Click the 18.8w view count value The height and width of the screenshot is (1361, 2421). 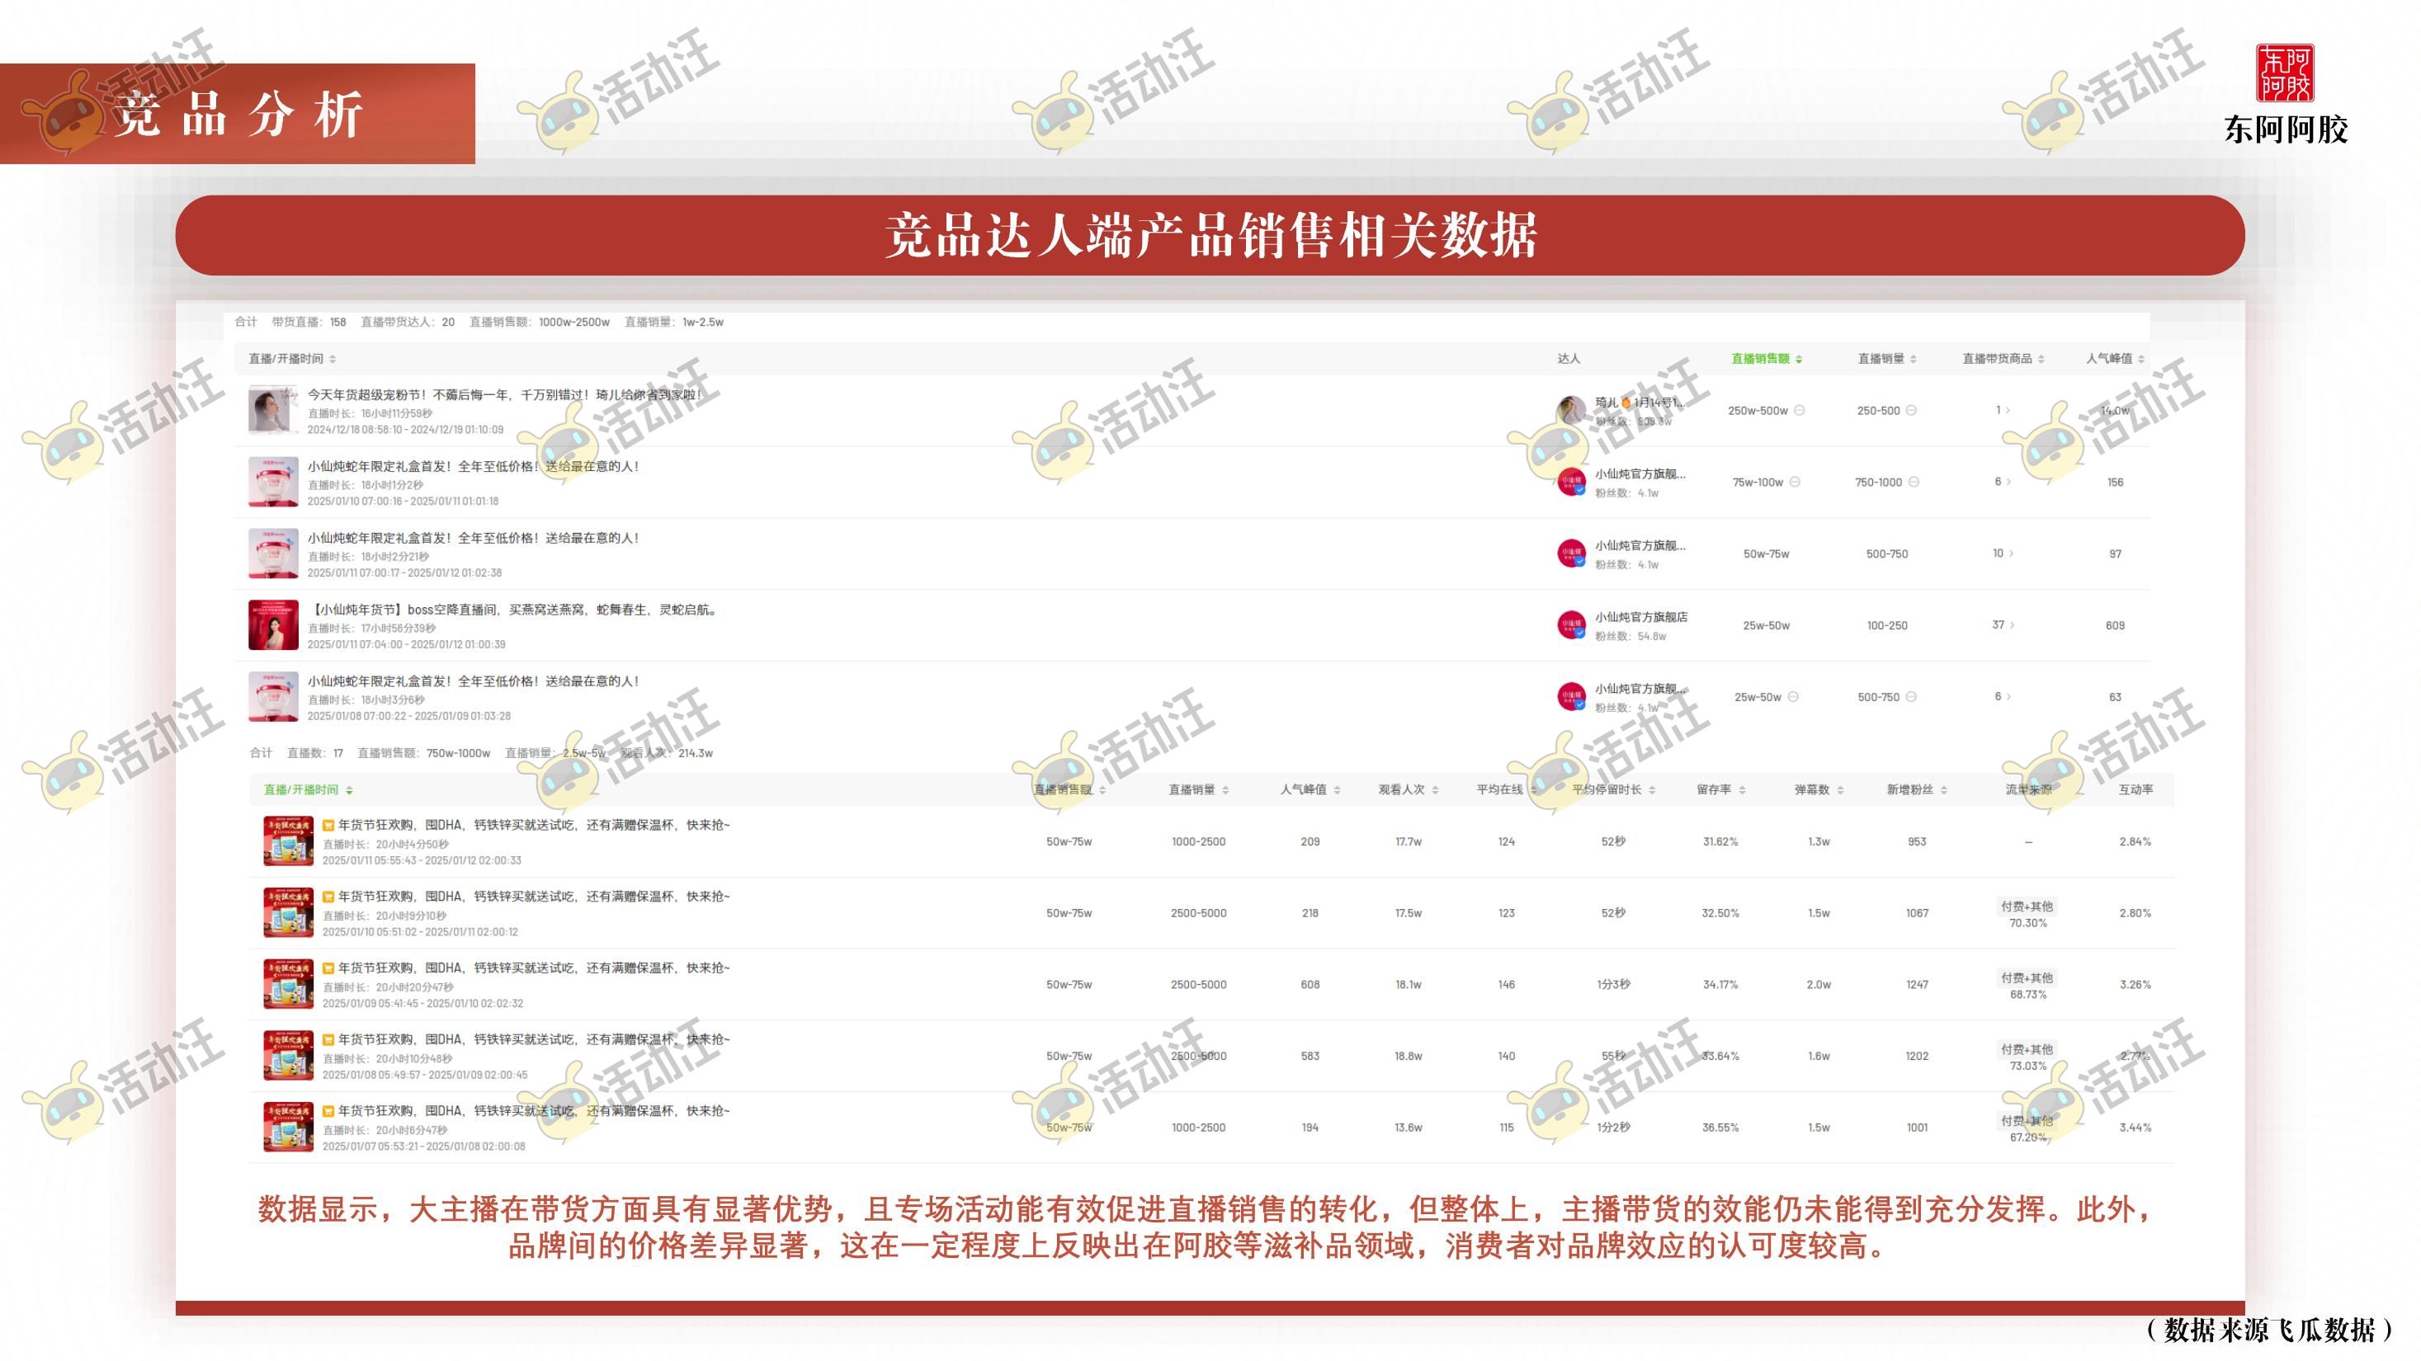click(x=1408, y=1056)
